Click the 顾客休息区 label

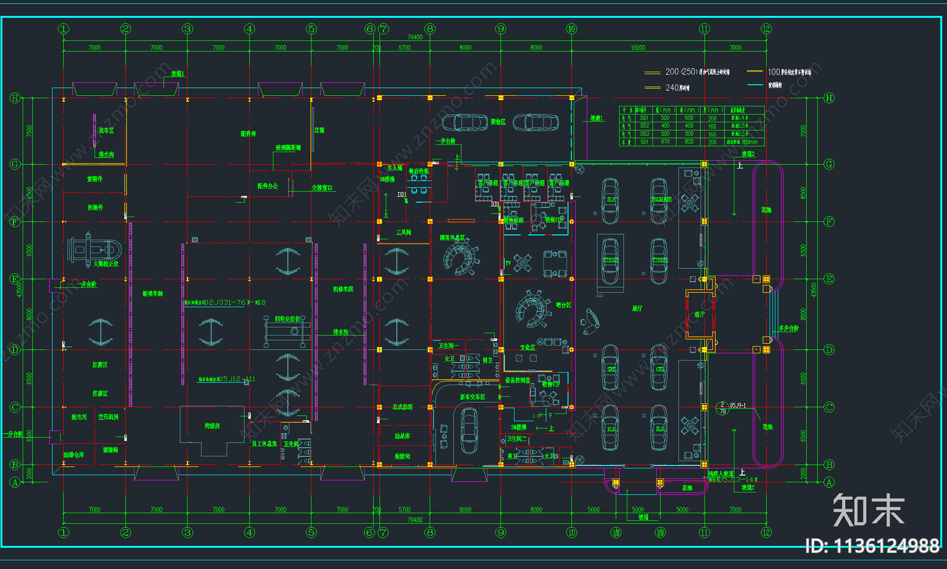(x=452, y=238)
